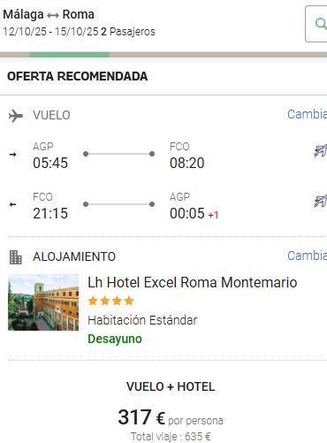Image resolution: width=327 pixels, height=443 pixels.
Task: Open the Lh Hotel Excel Roma Montemario title
Action: [x=193, y=282]
